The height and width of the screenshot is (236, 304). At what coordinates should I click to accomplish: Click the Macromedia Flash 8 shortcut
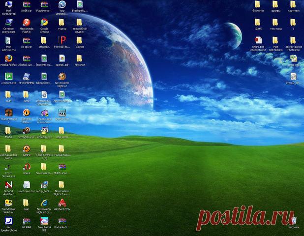[x=27, y=23]
